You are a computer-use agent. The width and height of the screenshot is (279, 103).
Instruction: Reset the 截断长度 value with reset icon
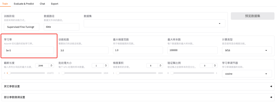click(51, 65)
